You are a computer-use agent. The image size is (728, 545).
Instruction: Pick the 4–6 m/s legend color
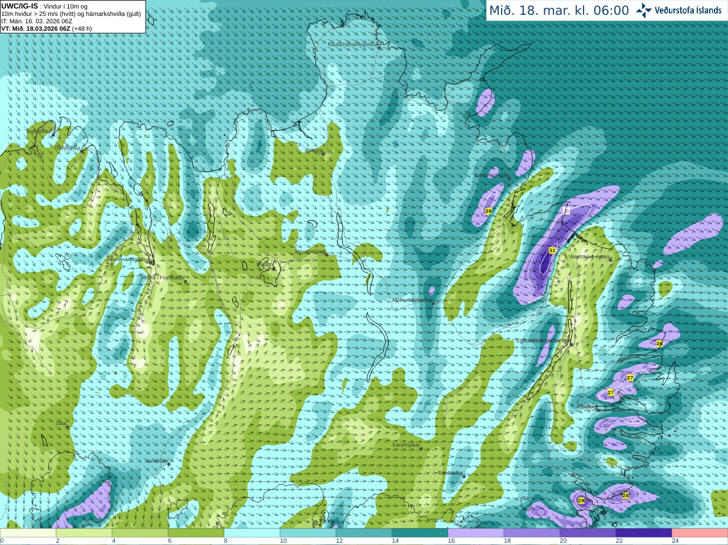pos(140,533)
